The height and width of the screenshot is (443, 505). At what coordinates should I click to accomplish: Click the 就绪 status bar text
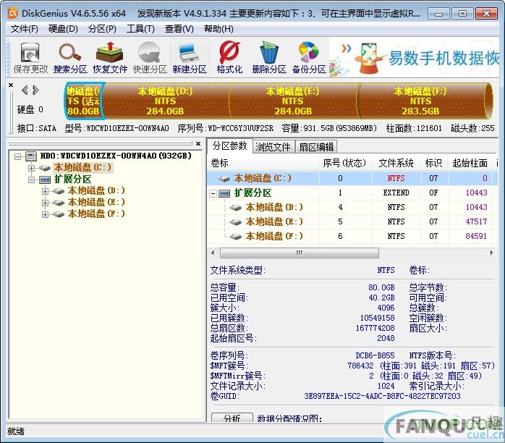(x=16, y=431)
